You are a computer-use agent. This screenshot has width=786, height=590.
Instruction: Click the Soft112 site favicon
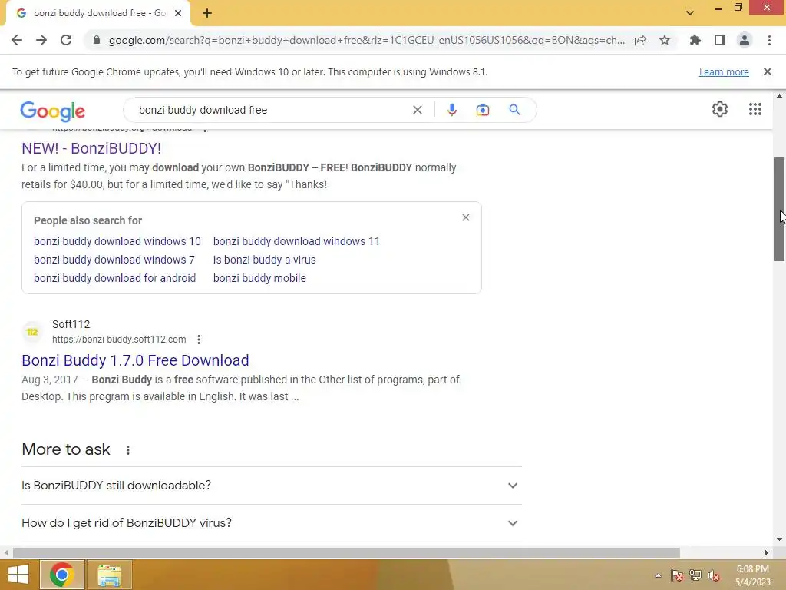[x=32, y=332]
